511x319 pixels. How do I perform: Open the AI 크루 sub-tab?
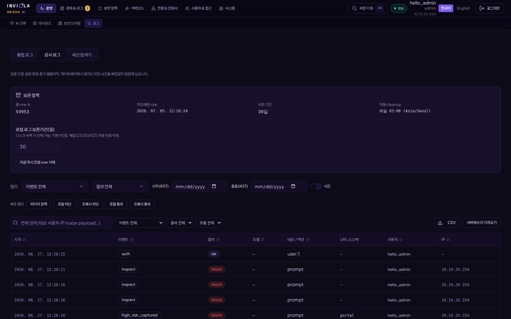tap(18, 23)
